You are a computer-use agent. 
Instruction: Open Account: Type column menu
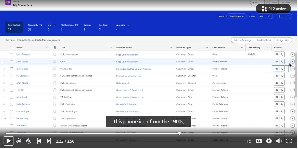coord(207,48)
